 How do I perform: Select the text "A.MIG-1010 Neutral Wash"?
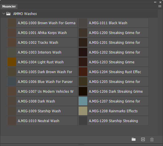click(x=39, y=121)
